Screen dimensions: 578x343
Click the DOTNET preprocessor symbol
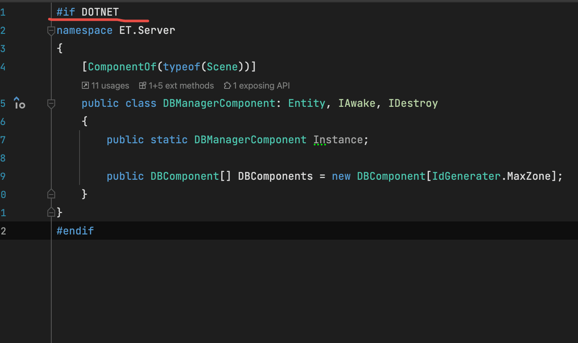tap(100, 12)
